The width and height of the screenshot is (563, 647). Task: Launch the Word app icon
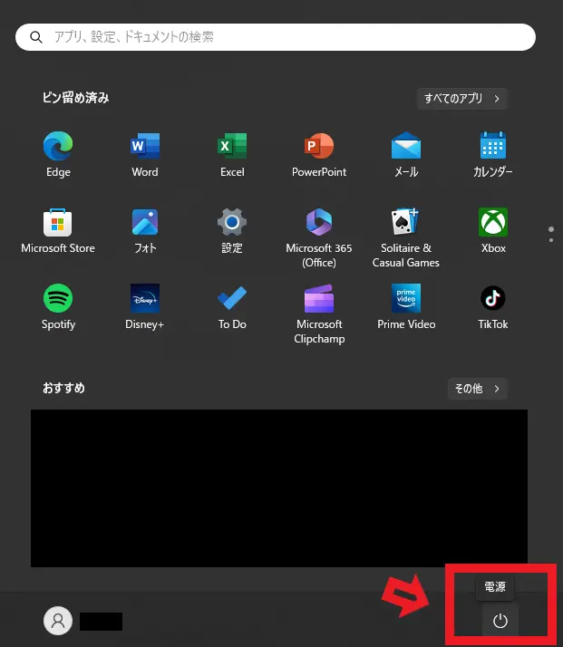tap(145, 146)
